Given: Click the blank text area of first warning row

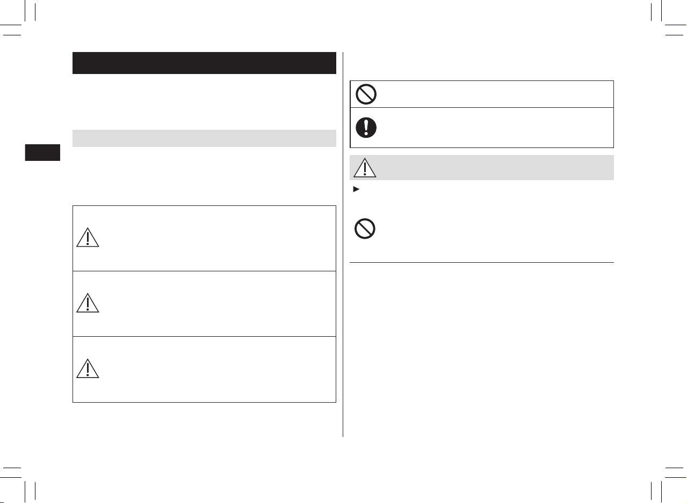Looking at the screenshot, I should (218, 238).
